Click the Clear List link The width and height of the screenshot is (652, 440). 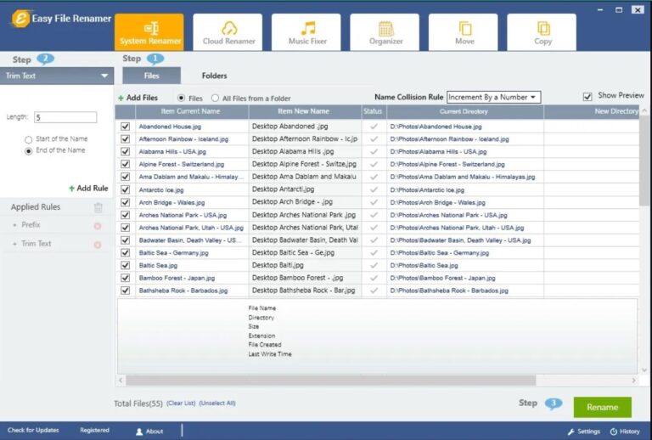(181, 403)
